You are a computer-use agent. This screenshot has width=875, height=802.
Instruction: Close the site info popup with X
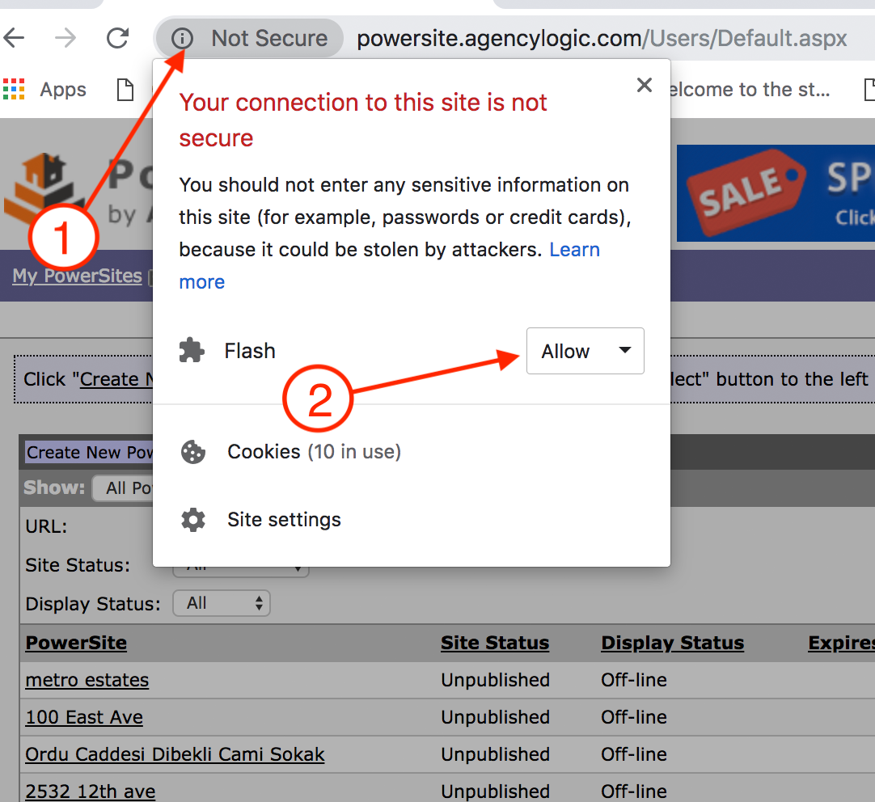644,86
